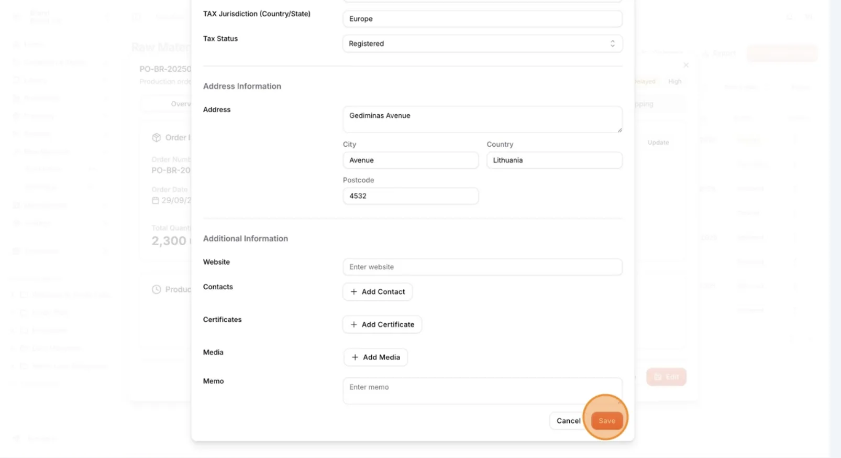Viewport: 841px width, 458px height.
Task: Click the TAX Jurisdiction field containing Europe
Action: tap(482, 19)
